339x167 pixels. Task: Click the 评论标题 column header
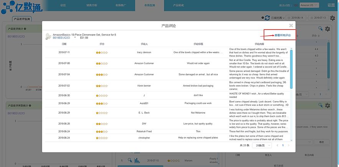point(198,44)
